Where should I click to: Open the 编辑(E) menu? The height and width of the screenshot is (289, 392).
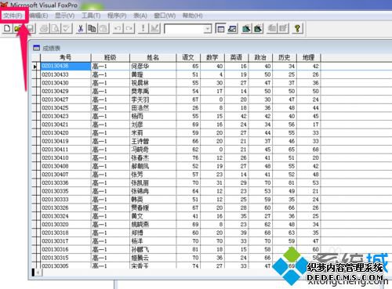38,16
